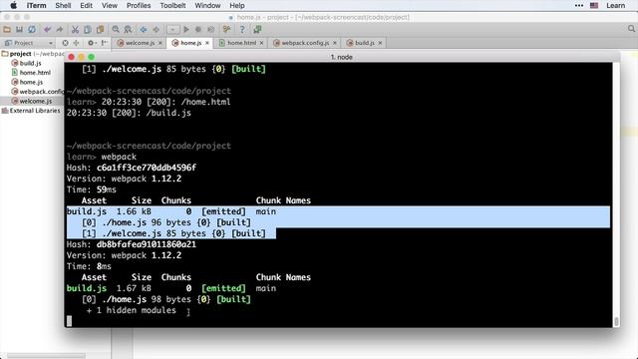Click the Undo arrow icon
Screen dimensions: 638x359
47,29
